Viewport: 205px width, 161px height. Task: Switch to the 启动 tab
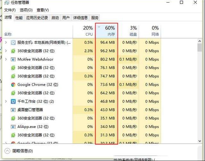tap(55, 18)
